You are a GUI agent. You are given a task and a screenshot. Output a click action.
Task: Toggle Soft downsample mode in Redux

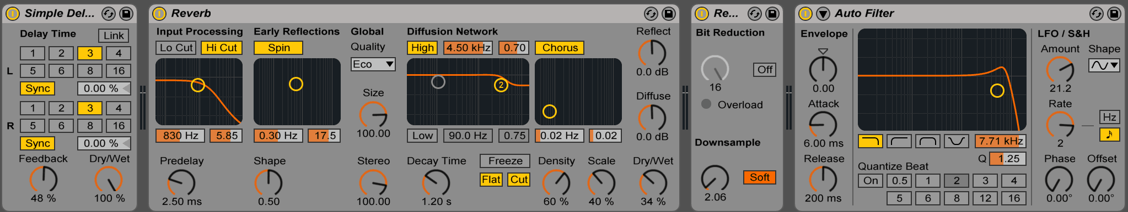point(759,177)
